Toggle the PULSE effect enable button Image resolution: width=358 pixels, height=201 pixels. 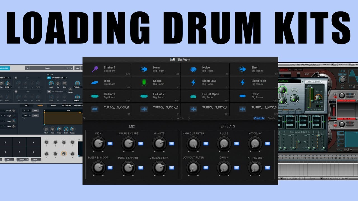pyautogui.click(x=237, y=144)
